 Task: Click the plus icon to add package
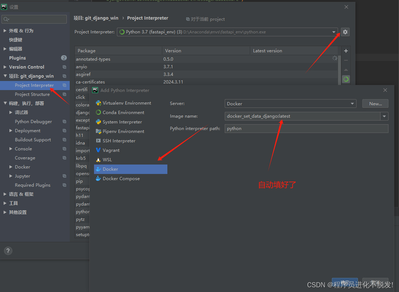point(346,51)
